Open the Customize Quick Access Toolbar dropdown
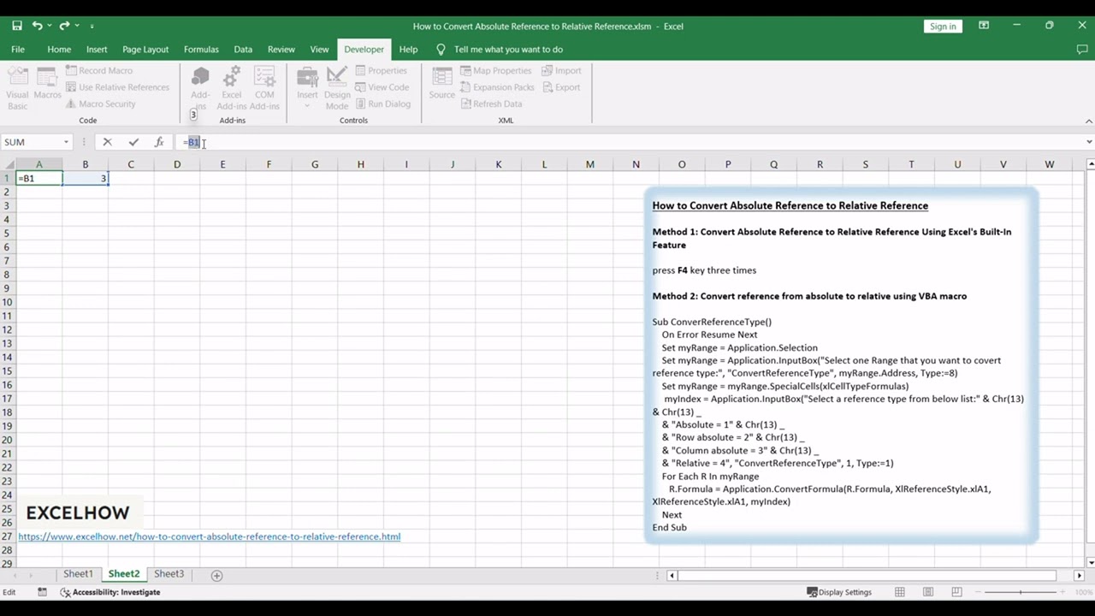 pos(92,26)
